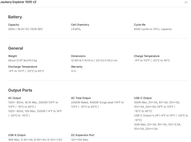This screenshot has width=191, height=142.
Task: Click the USB-A Output label
Action: click(17, 135)
